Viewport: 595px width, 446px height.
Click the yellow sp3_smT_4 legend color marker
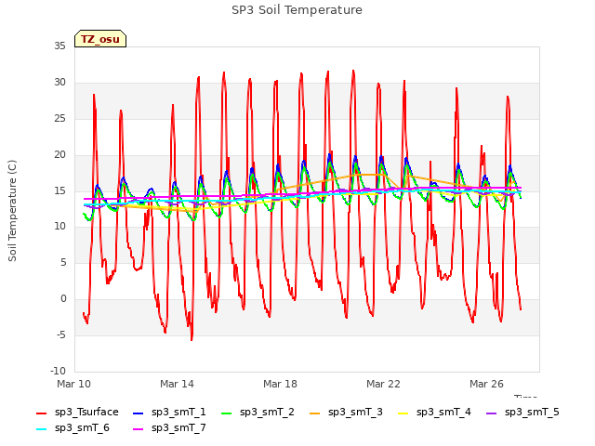click(403, 413)
